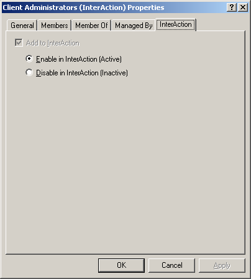This screenshot has height=279, width=251.
Task: Toggle the Add to InterAction checkbox
Action: [19, 43]
